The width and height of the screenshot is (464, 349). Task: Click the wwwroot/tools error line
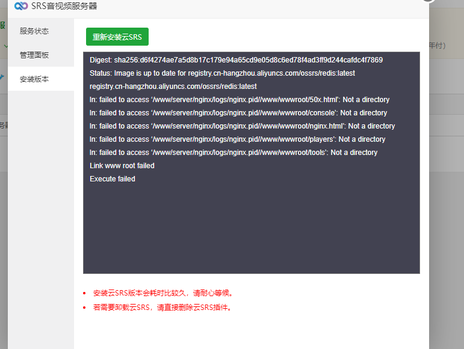tap(234, 153)
